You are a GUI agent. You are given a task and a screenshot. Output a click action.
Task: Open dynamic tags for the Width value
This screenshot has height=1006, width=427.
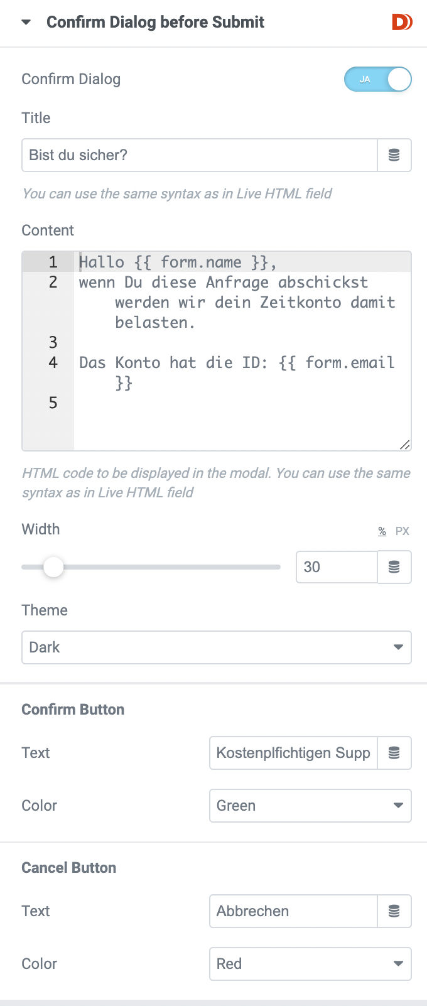(394, 567)
